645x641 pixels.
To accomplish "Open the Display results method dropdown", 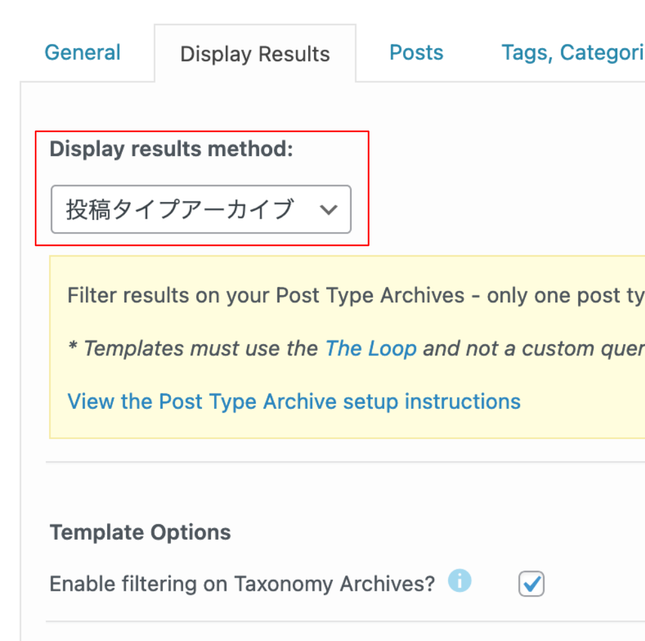I will 201,210.
